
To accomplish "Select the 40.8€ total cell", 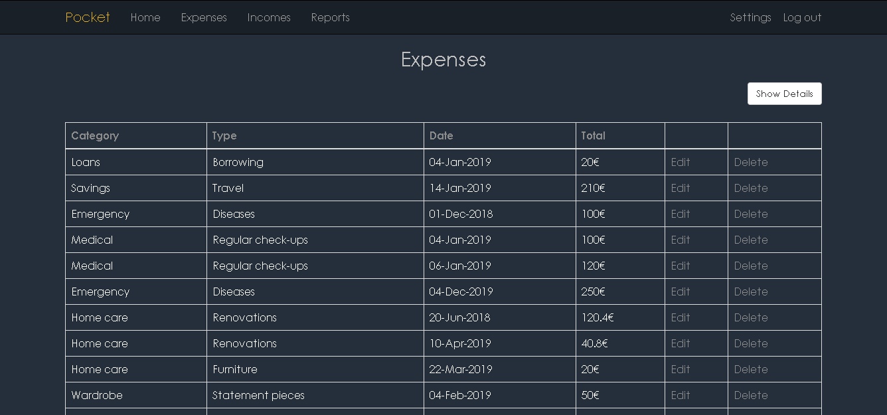I will 620,343.
